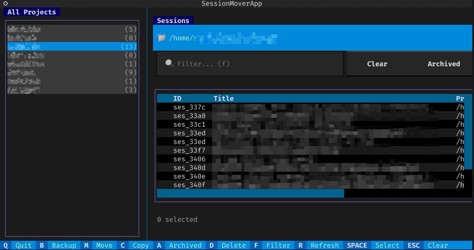Pick session row ses_340f
Screen dimensions: 474x250
click(189, 185)
